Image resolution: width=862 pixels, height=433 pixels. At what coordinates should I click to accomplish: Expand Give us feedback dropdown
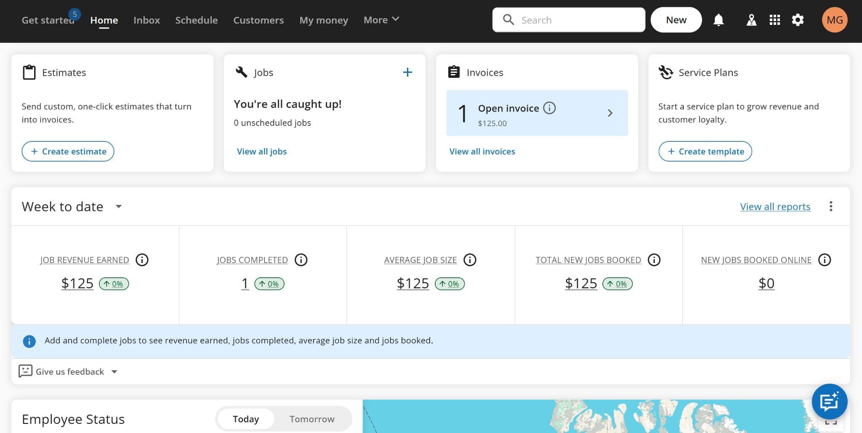pos(114,372)
